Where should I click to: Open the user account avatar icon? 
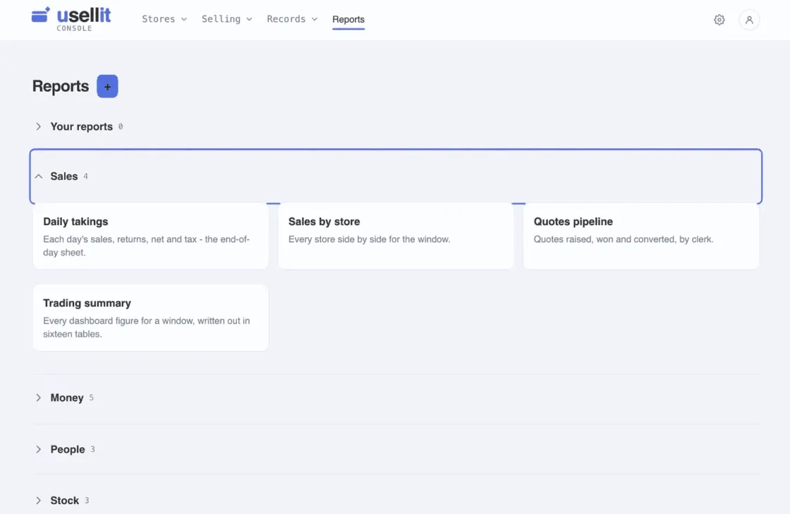748,20
